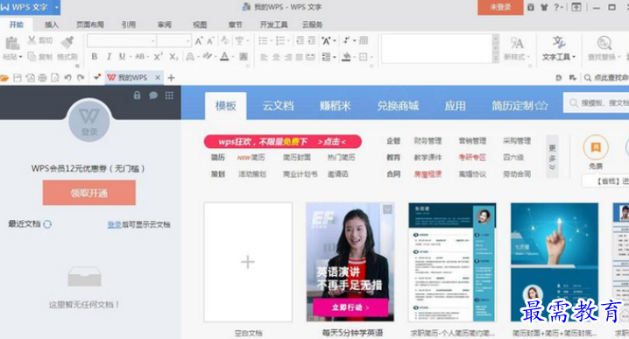The height and width of the screenshot is (339, 629).
Task: Click the red font color A icon
Action: pyautogui.click(x=224, y=57)
